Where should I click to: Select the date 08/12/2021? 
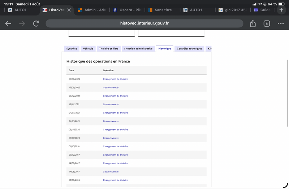pyautogui.click(x=74, y=96)
